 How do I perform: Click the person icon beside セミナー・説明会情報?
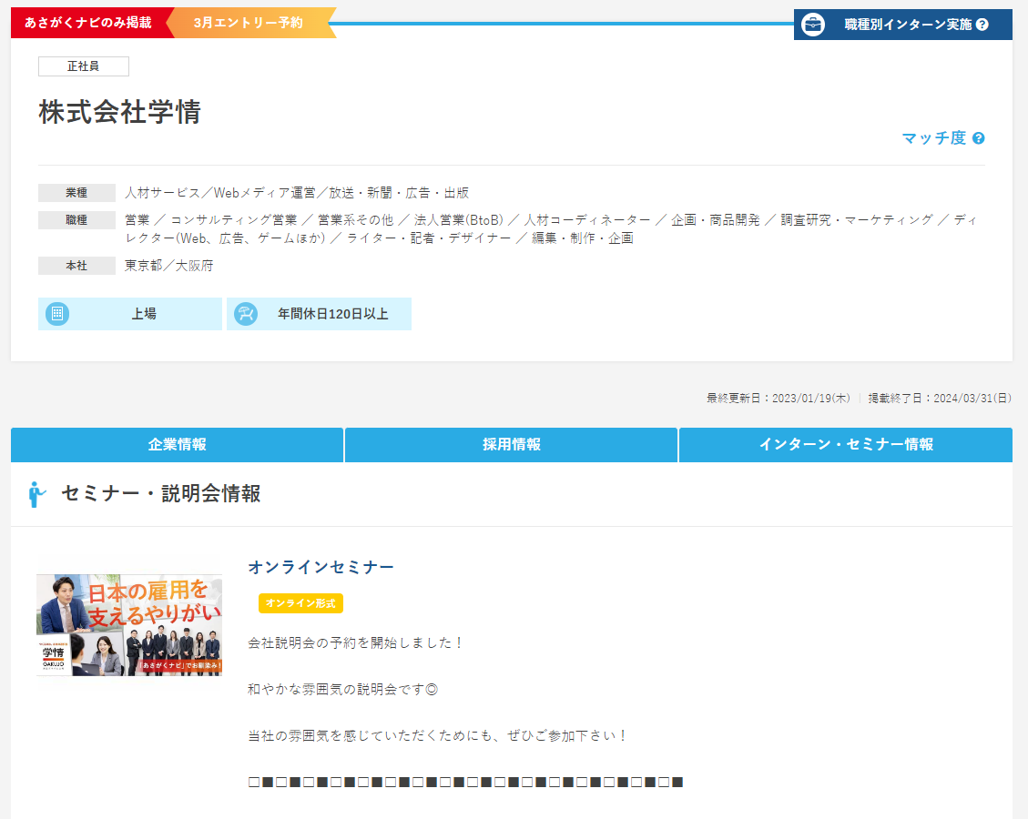[36, 494]
